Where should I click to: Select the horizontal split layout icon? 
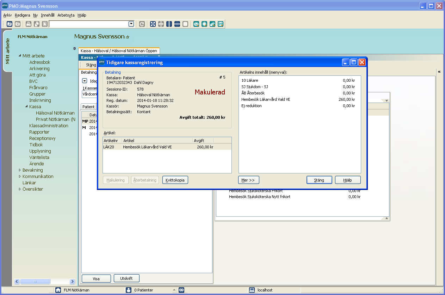[177, 24]
